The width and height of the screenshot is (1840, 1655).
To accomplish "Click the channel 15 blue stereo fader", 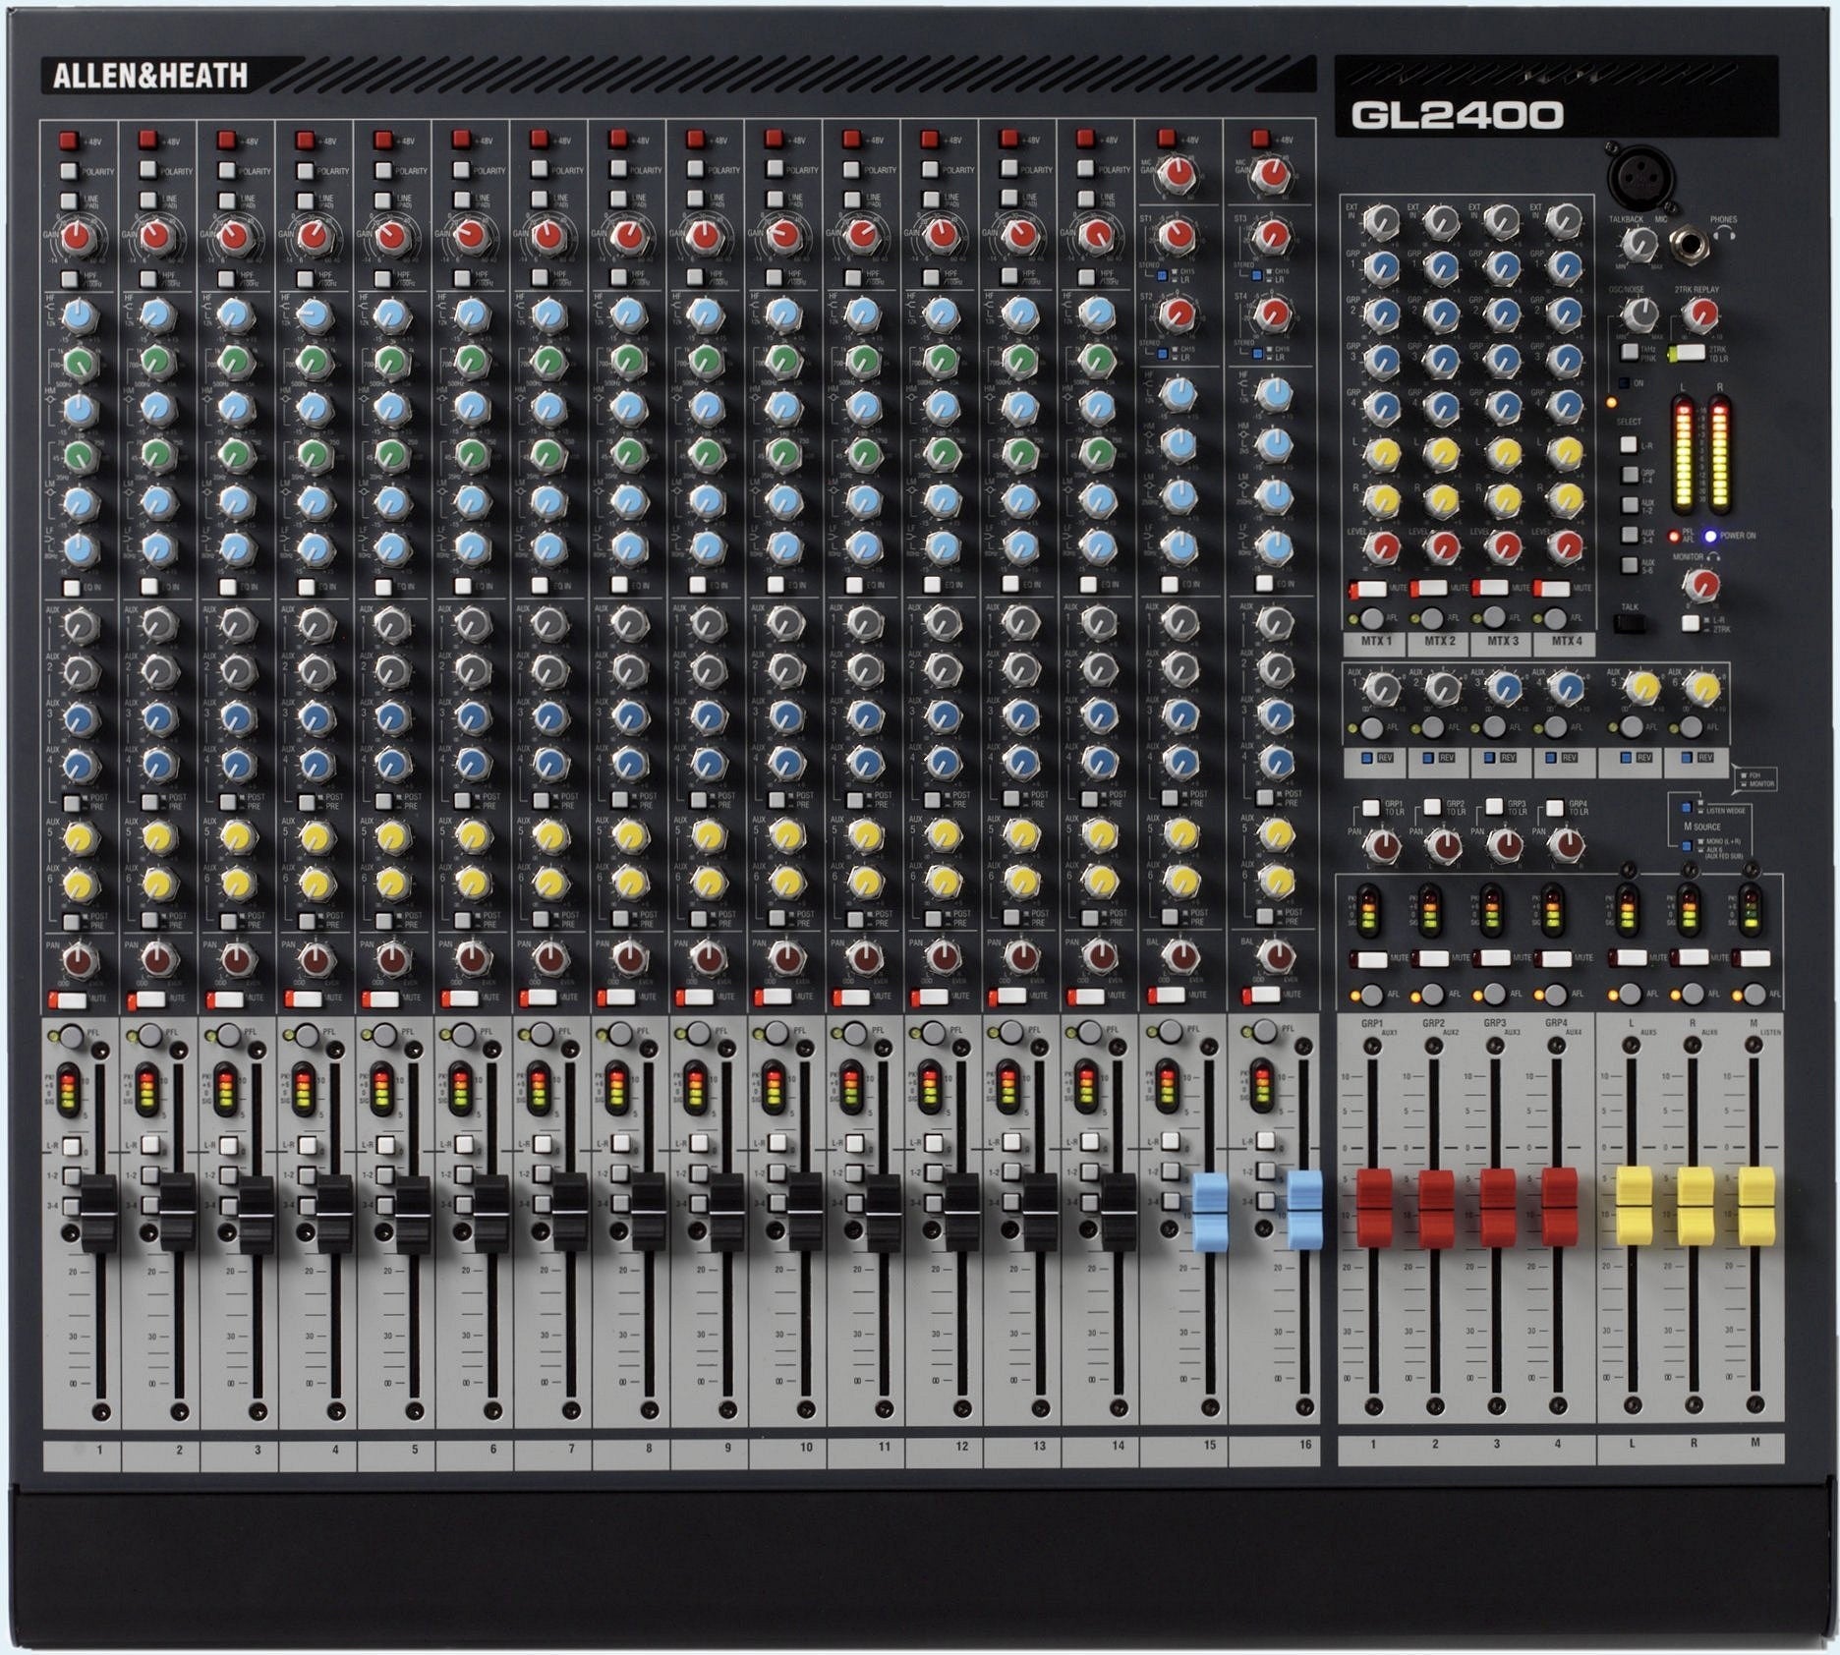I will pyautogui.click(x=1210, y=1211).
